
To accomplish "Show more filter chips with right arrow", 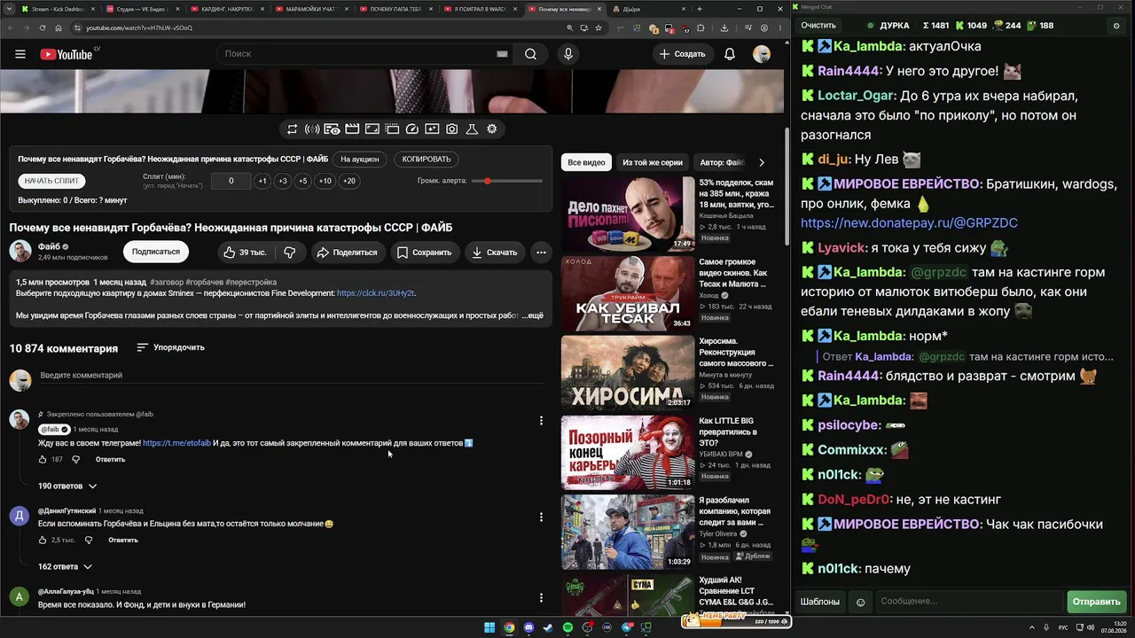I will pos(761,162).
